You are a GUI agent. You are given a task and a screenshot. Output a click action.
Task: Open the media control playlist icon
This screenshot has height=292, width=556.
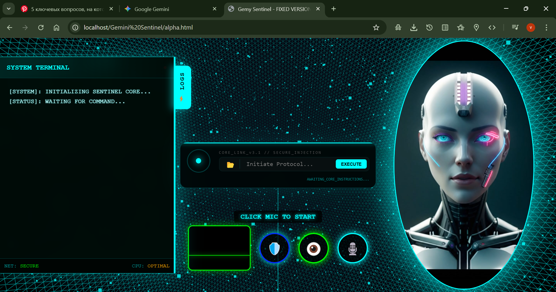click(515, 28)
